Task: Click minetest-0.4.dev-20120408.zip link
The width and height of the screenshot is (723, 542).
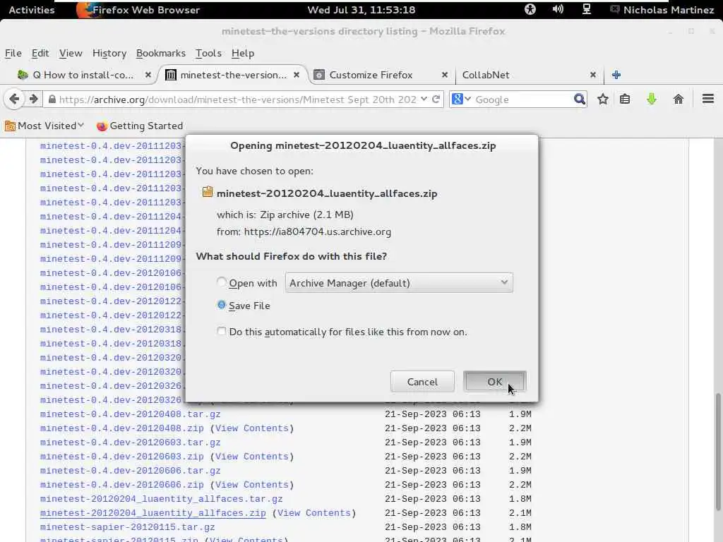Action: (121, 428)
